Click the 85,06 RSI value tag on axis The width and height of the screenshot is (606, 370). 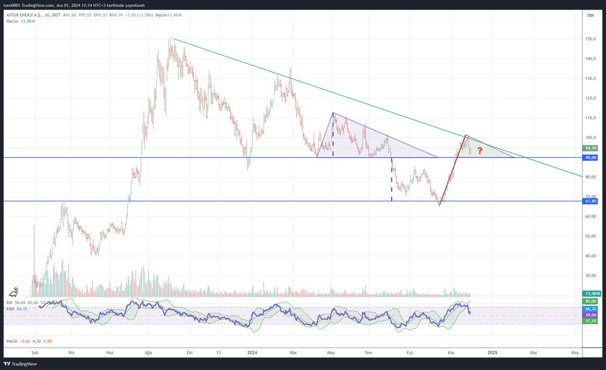(590, 302)
